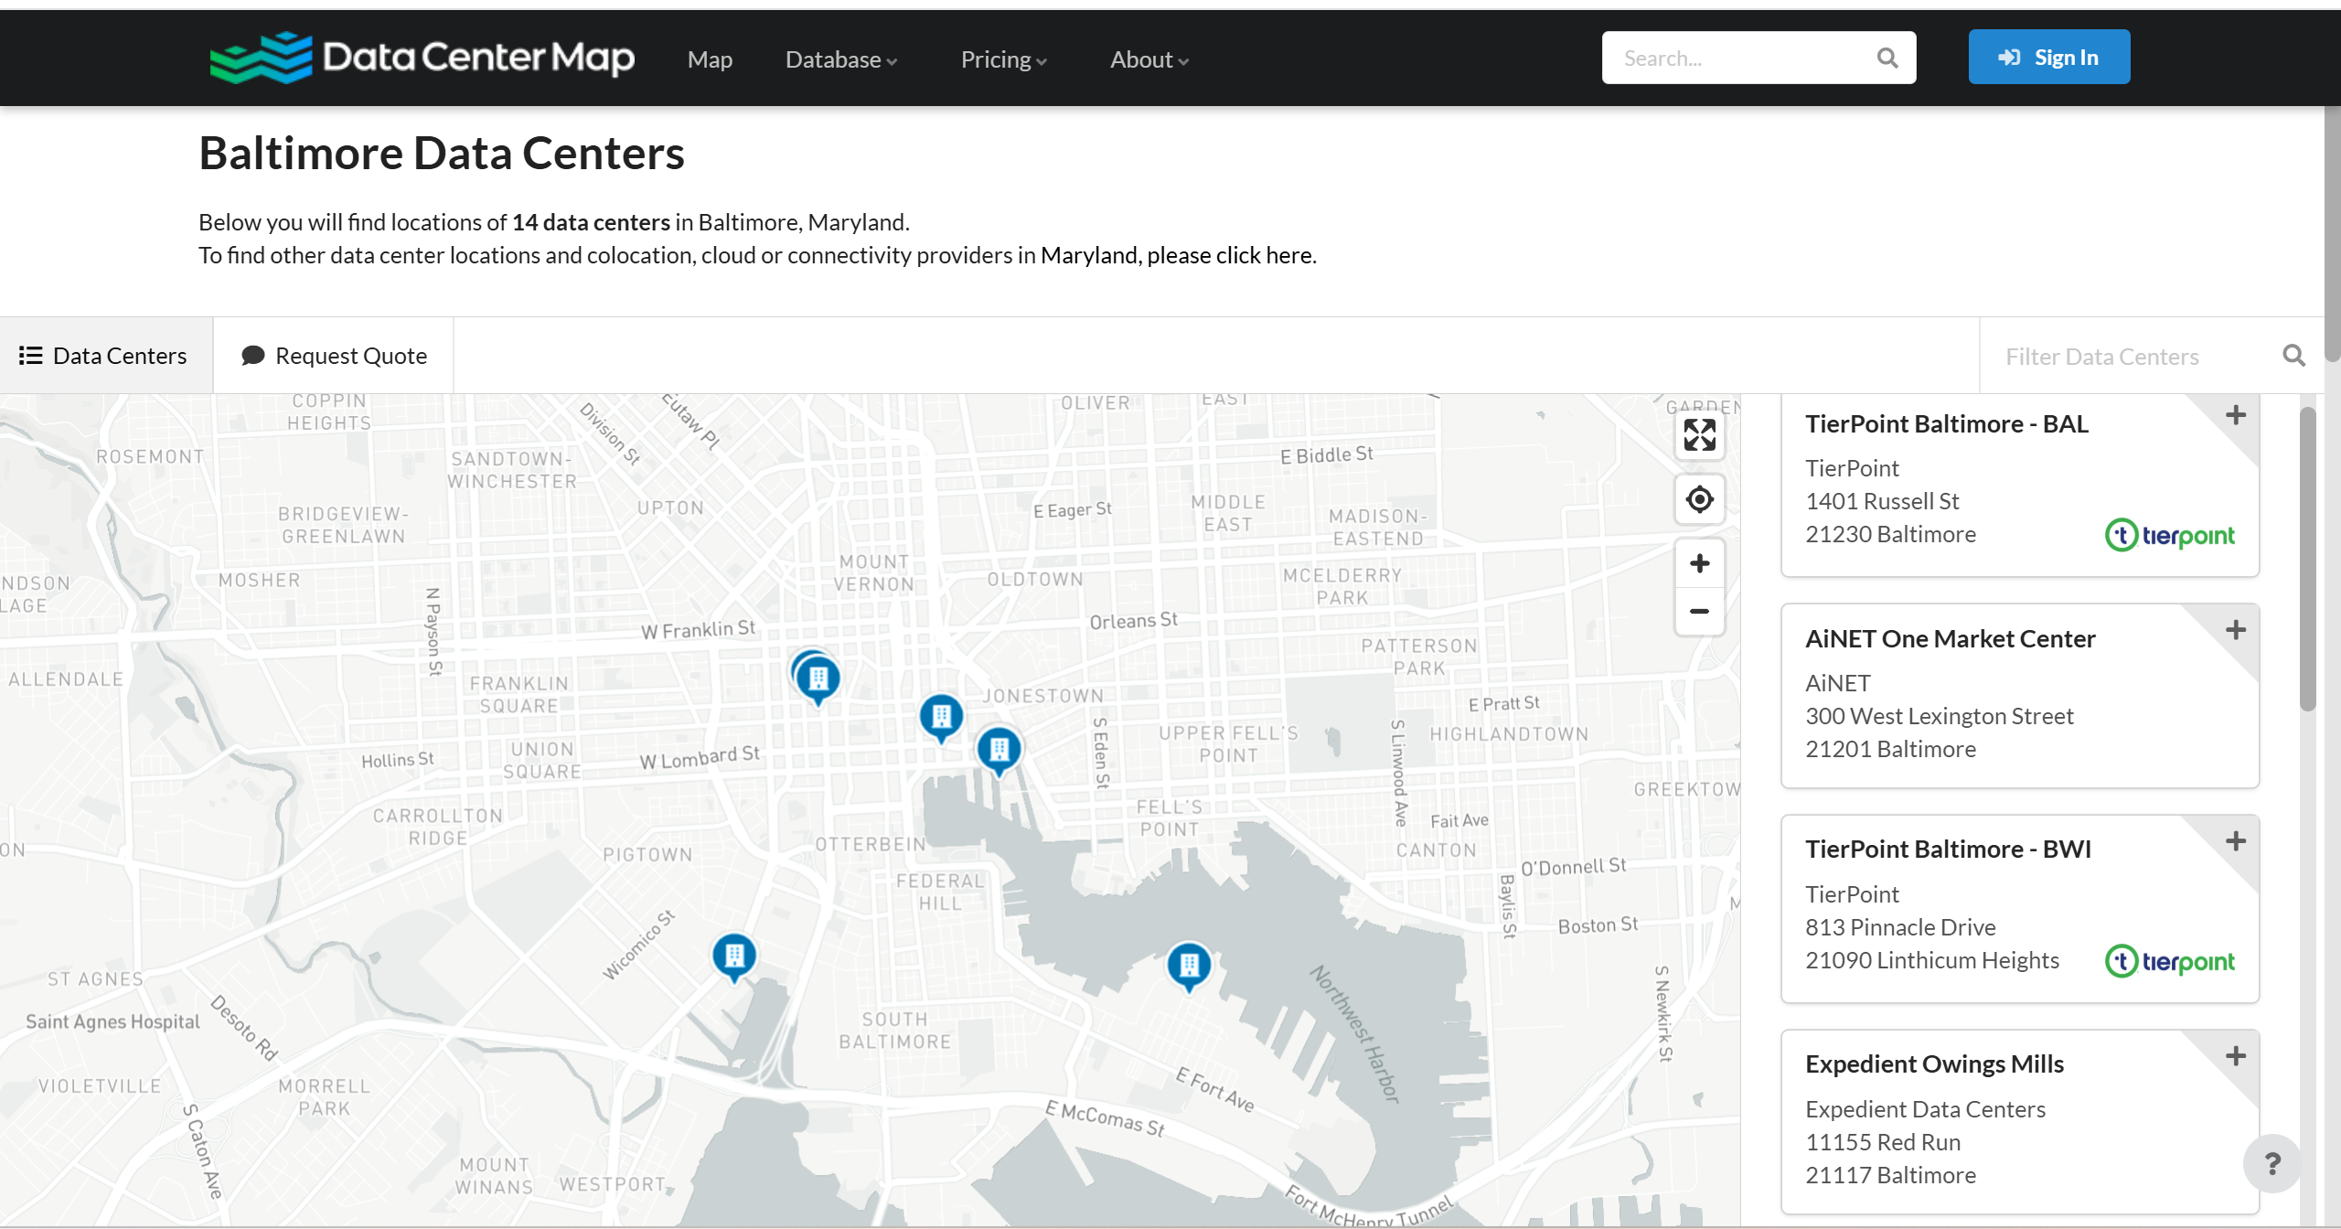Open the Pricing dropdown menu
Viewport: 2341px width, 1229px height.
(x=1002, y=59)
